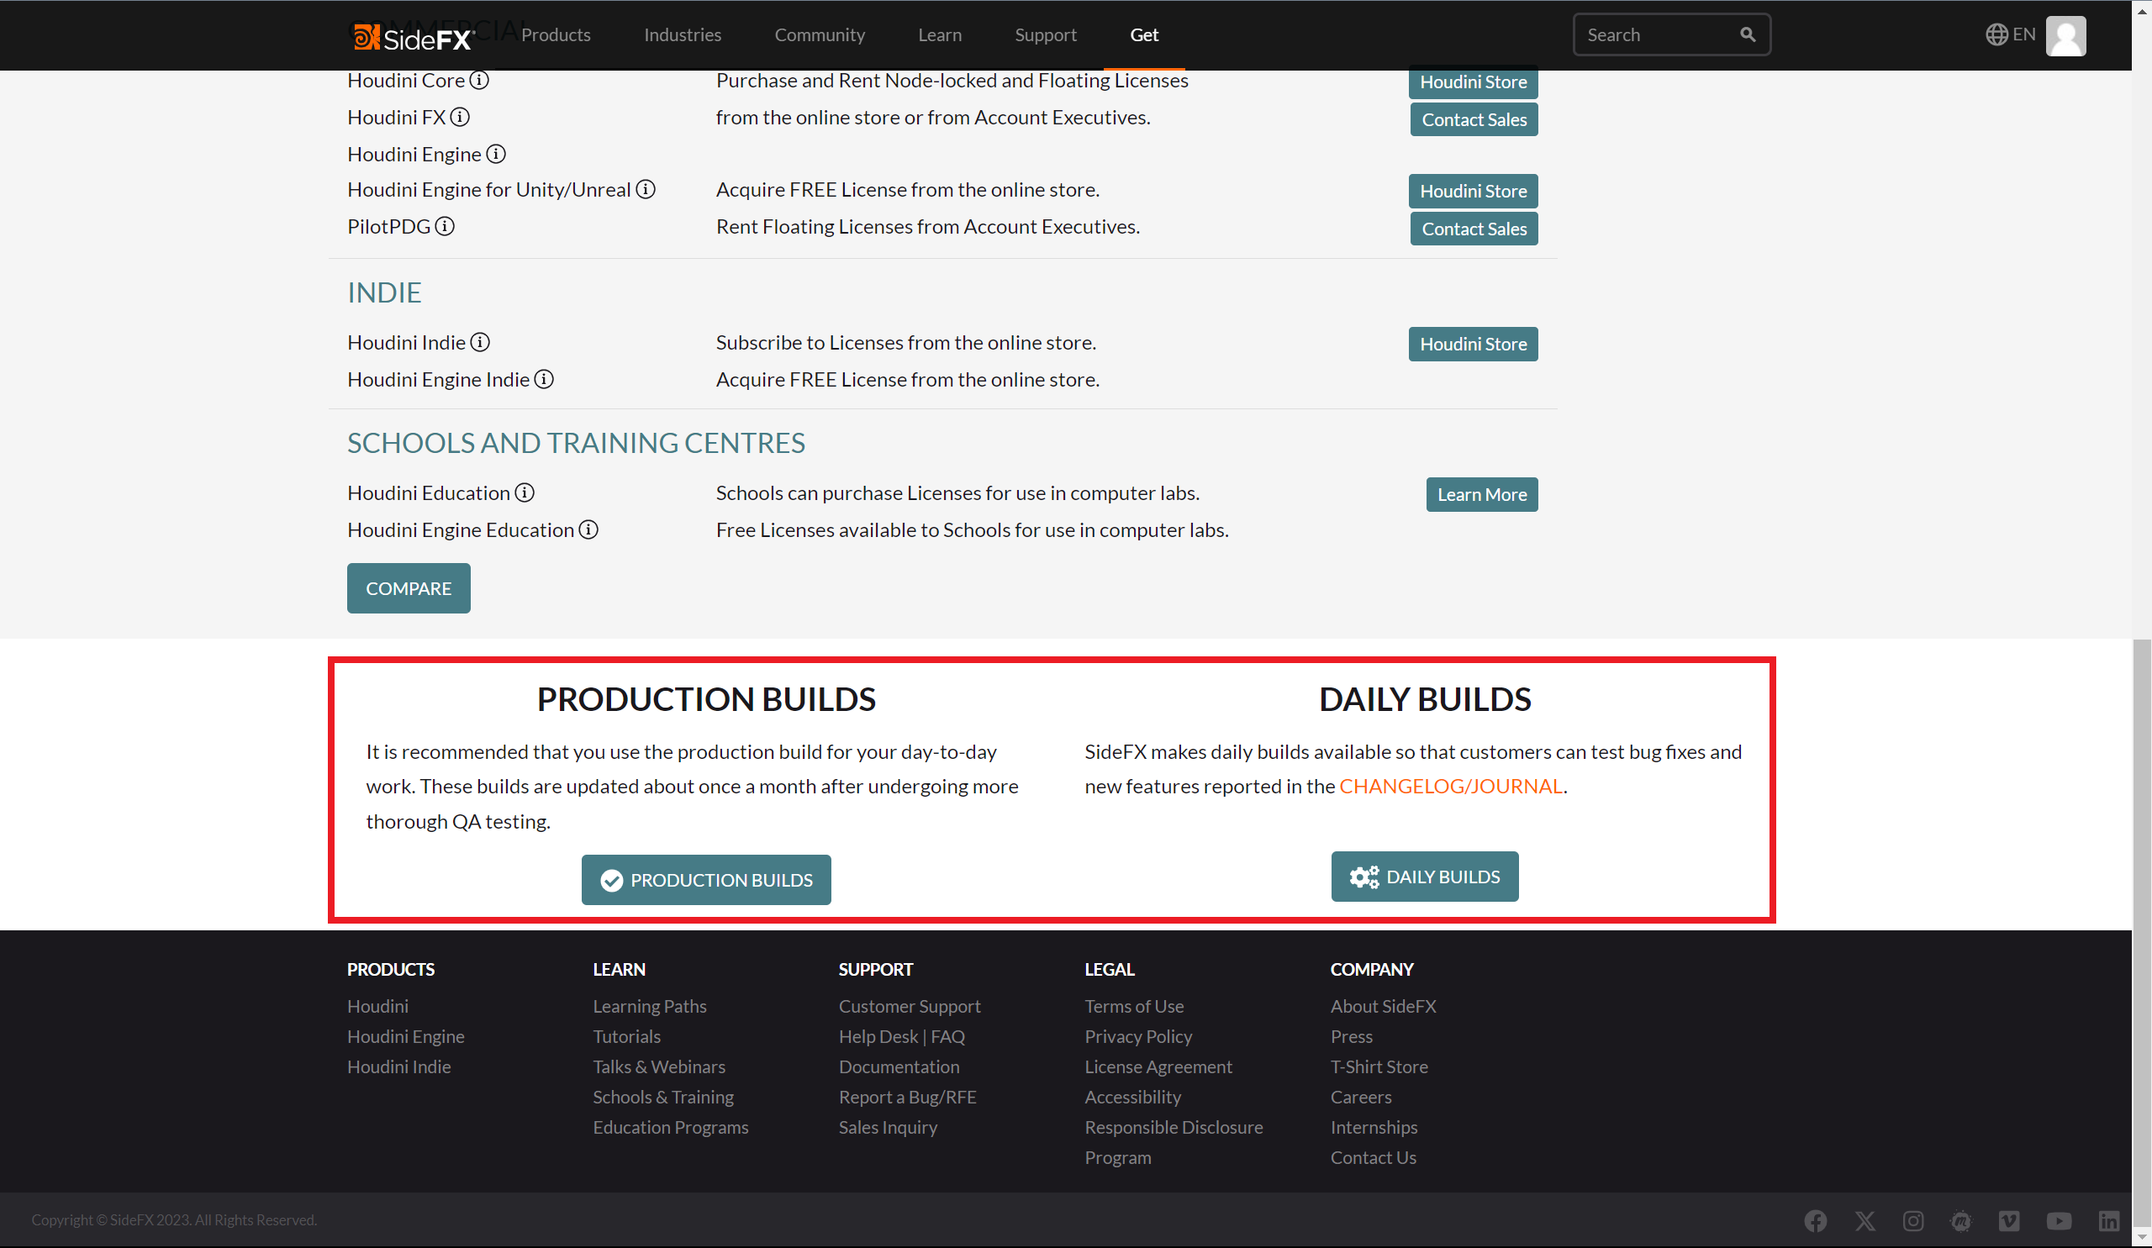Open the Learn menu

[x=939, y=35]
